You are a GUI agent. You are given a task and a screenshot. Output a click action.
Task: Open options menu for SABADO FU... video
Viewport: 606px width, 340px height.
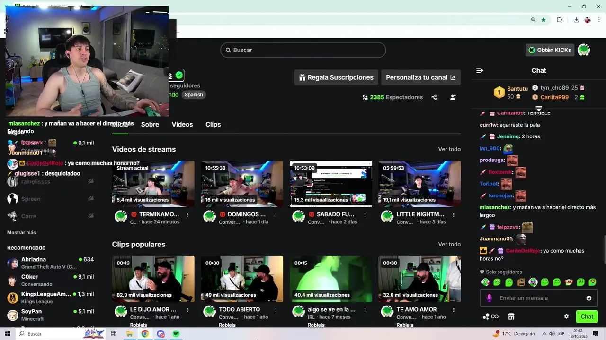click(x=365, y=214)
